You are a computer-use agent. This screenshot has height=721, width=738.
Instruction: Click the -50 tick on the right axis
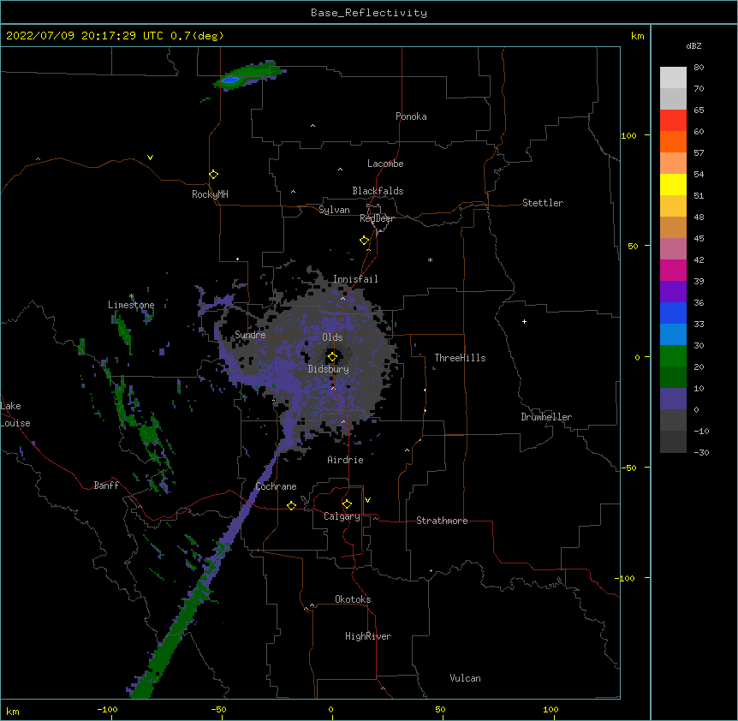[x=628, y=468]
